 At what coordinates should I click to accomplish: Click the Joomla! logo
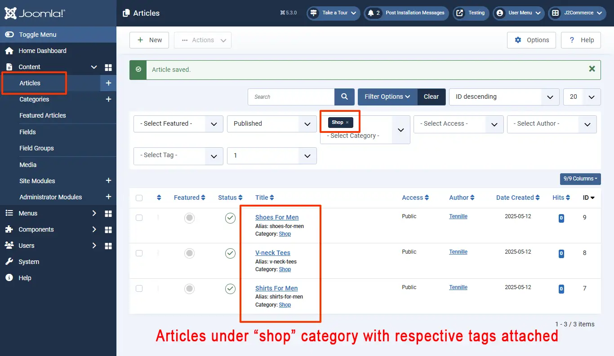[35, 13]
